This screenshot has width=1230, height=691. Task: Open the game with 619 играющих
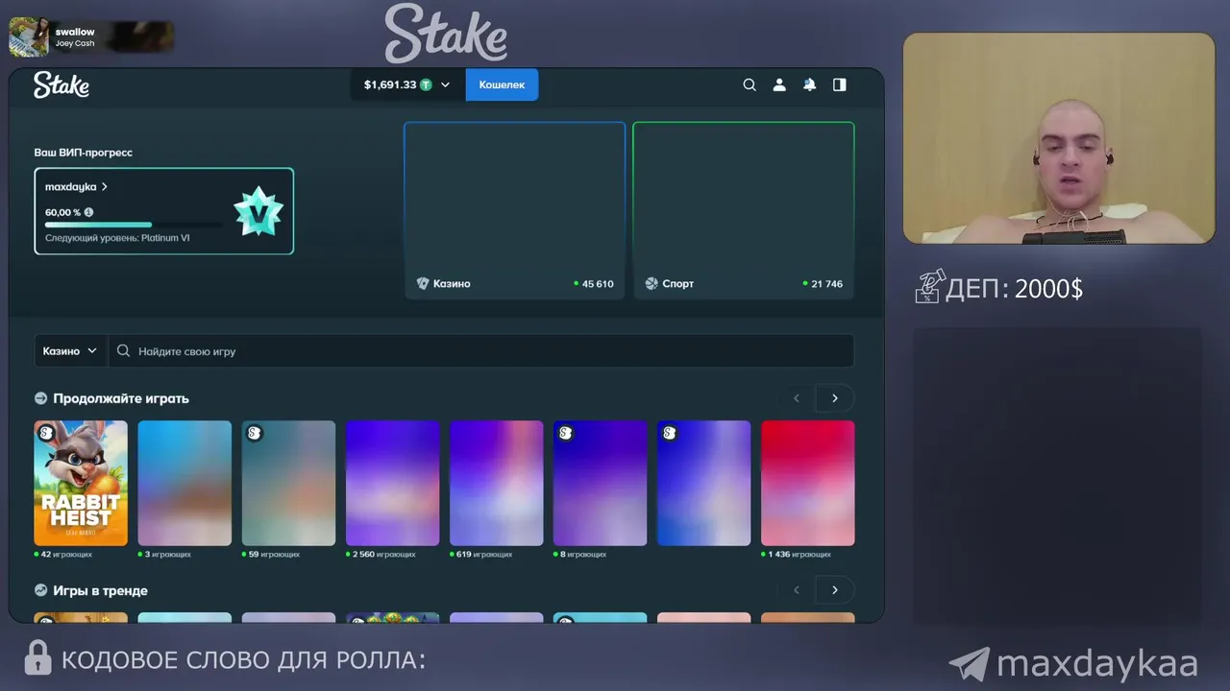(496, 483)
